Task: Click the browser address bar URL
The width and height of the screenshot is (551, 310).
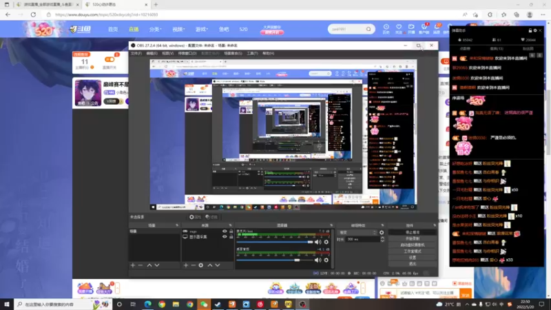Action: pyautogui.click(x=107, y=14)
